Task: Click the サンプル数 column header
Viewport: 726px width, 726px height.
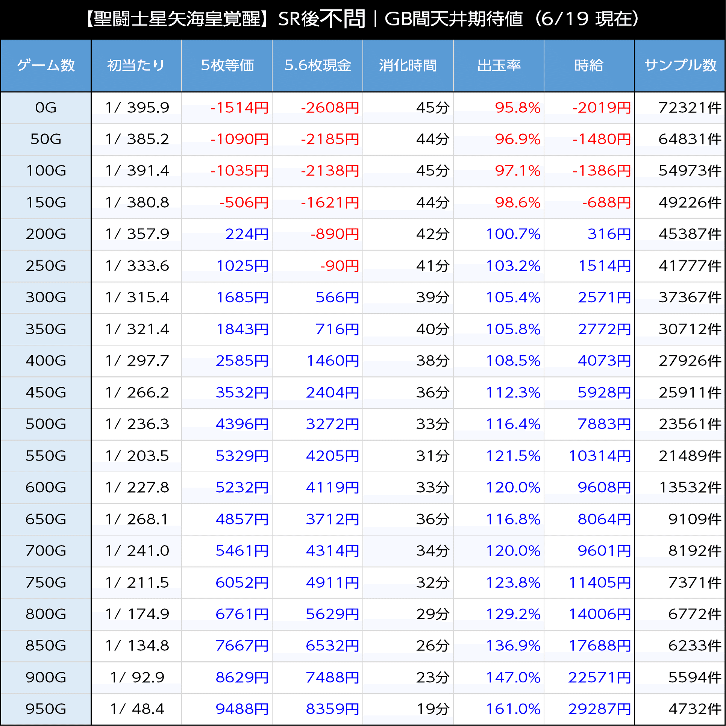Action: click(x=680, y=65)
